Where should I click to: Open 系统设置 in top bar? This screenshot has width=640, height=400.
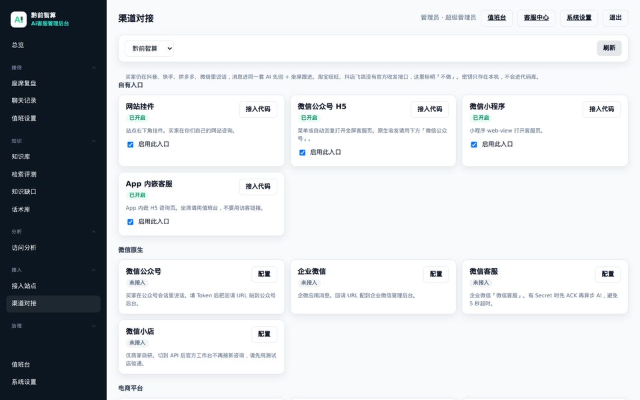(x=579, y=18)
